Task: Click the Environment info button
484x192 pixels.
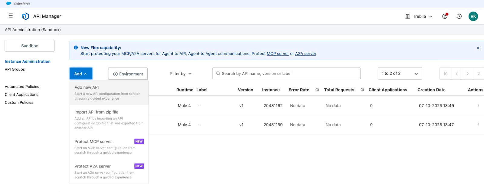Action: click(128, 74)
